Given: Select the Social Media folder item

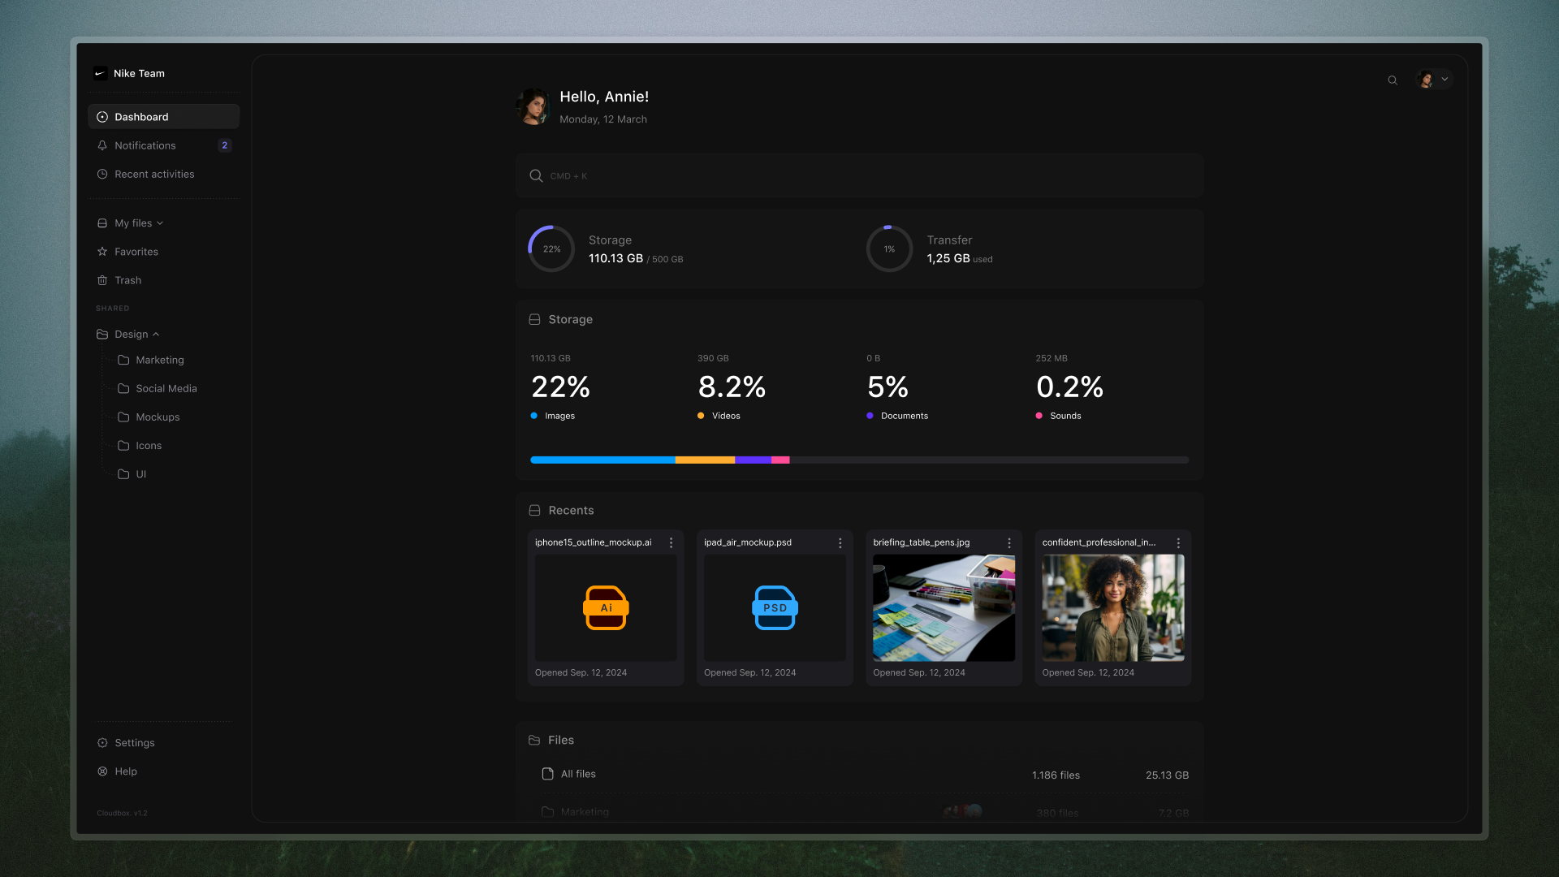Looking at the screenshot, I should pyautogui.click(x=166, y=387).
